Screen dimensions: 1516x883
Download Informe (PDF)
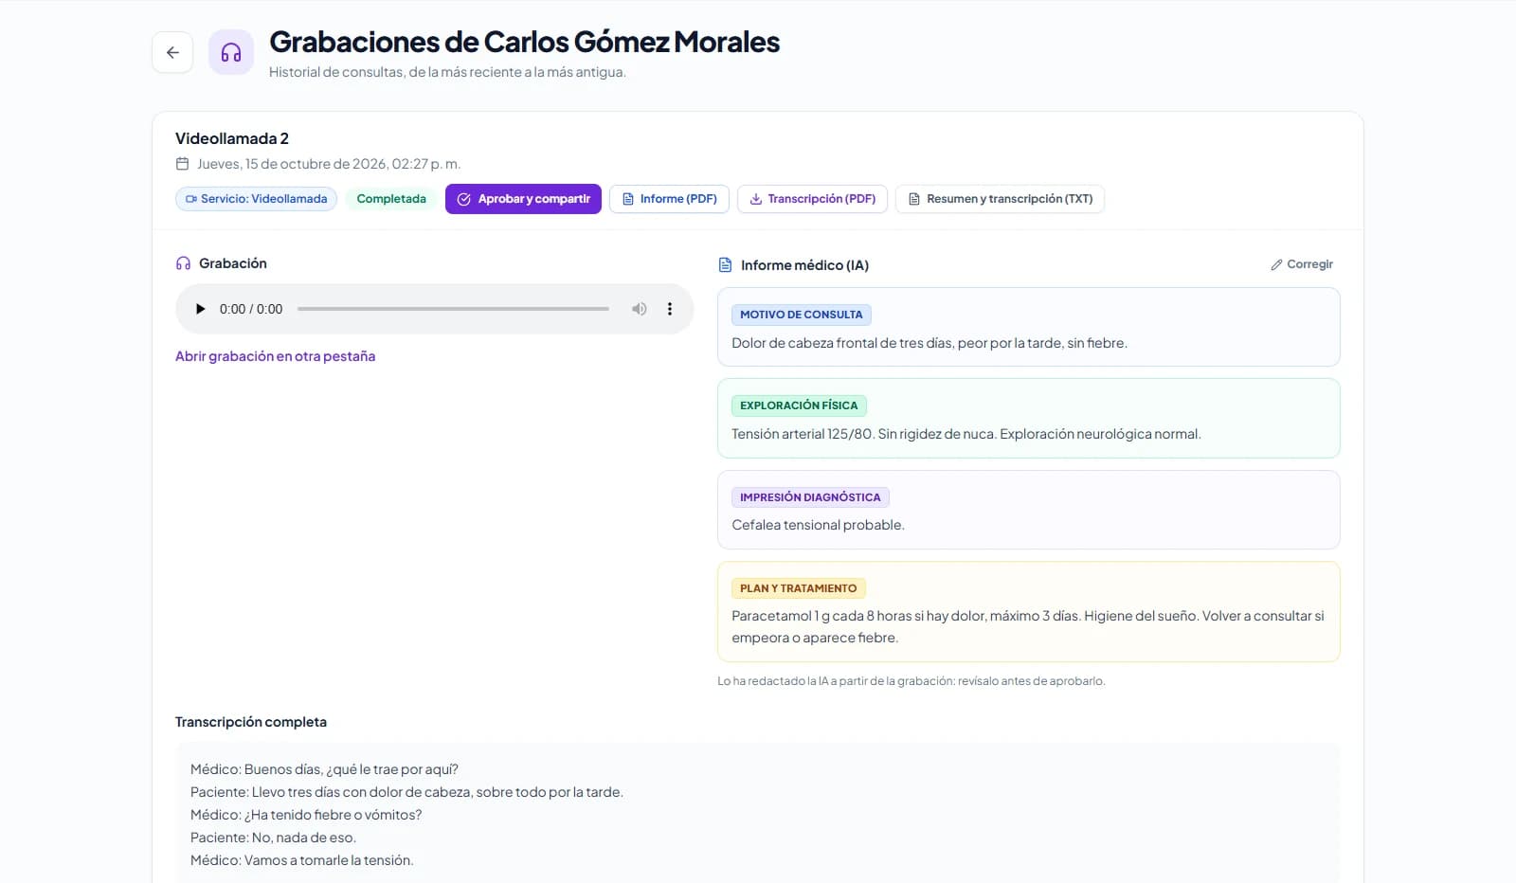pyautogui.click(x=669, y=199)
